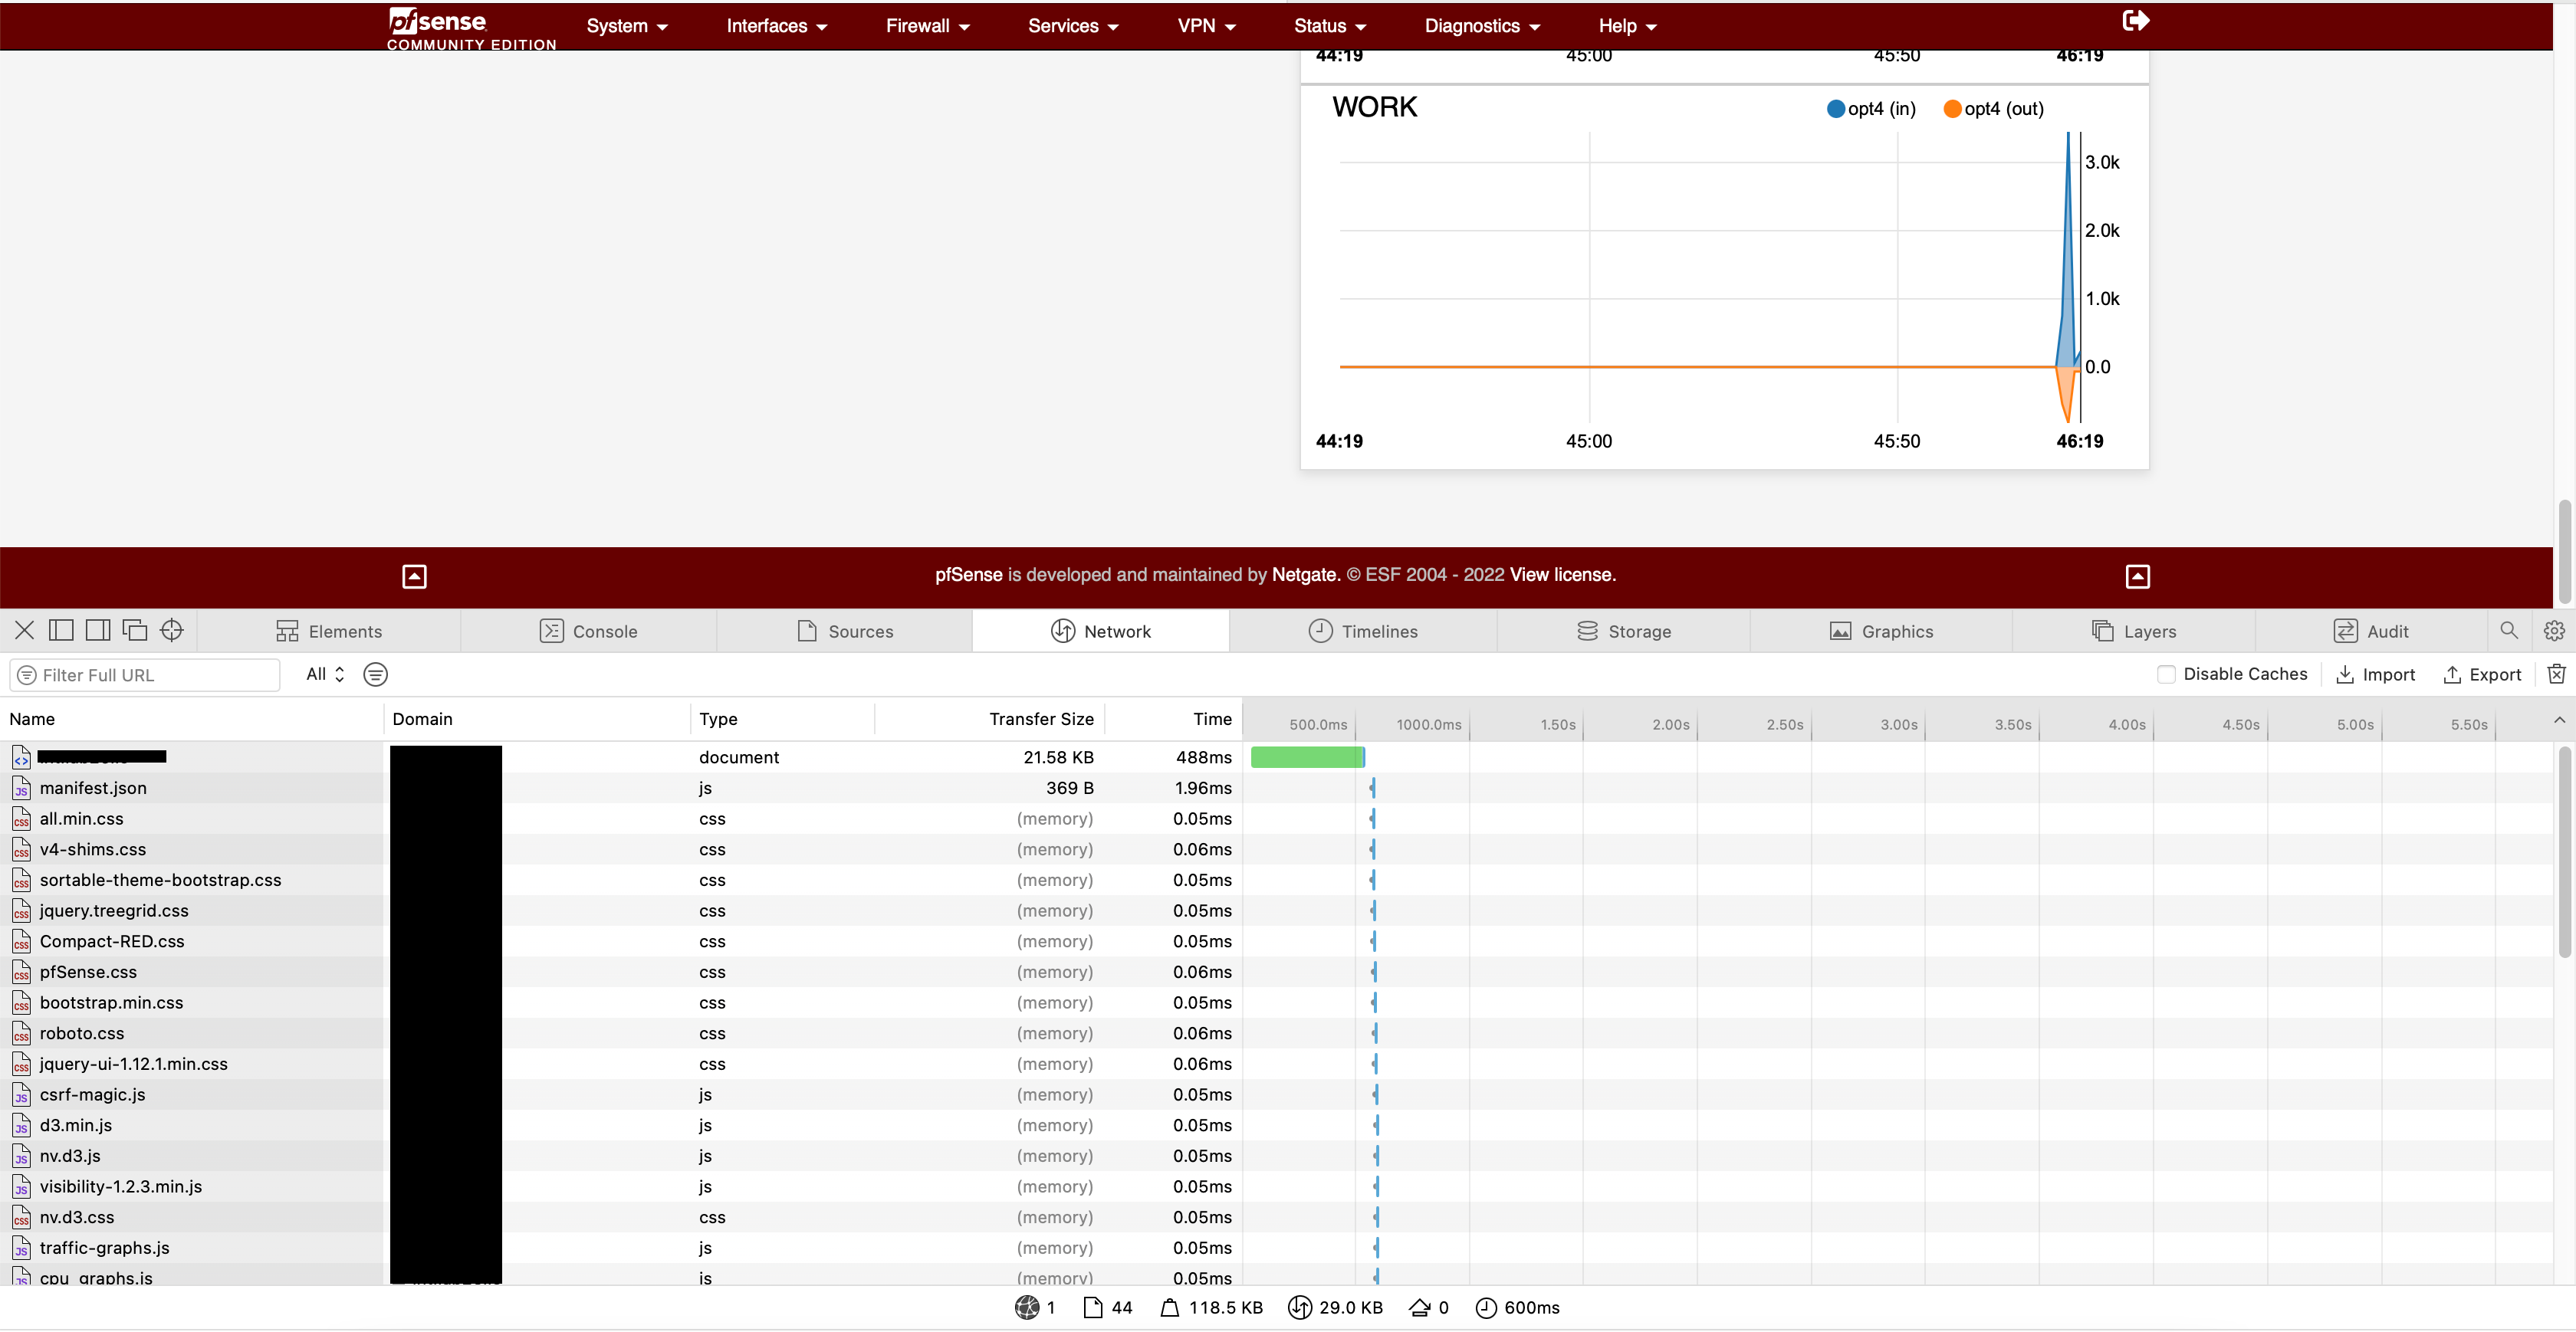Switch to the Storage tab

coord(1624,631)
